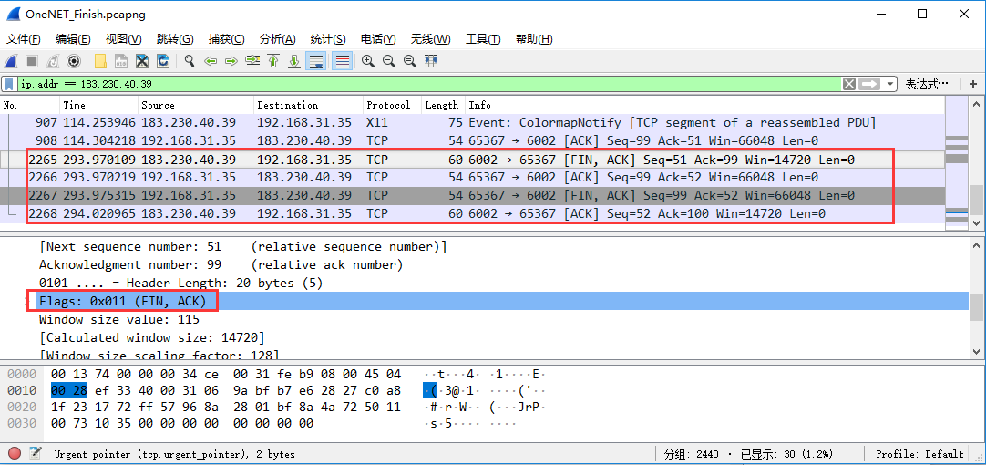Sort packets by the Source column header
Screen dimensions: 986x465
(x=196, y=105)
